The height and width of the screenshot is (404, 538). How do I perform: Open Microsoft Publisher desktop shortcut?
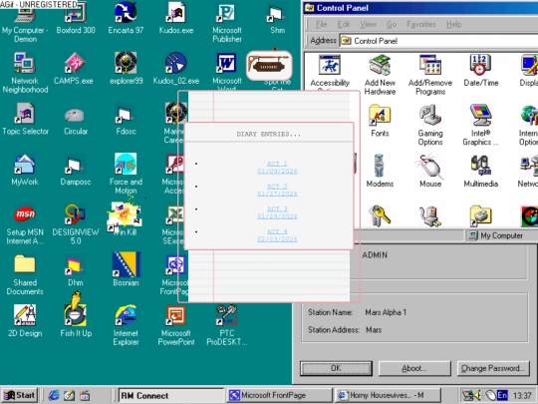[x=226, y=22]
